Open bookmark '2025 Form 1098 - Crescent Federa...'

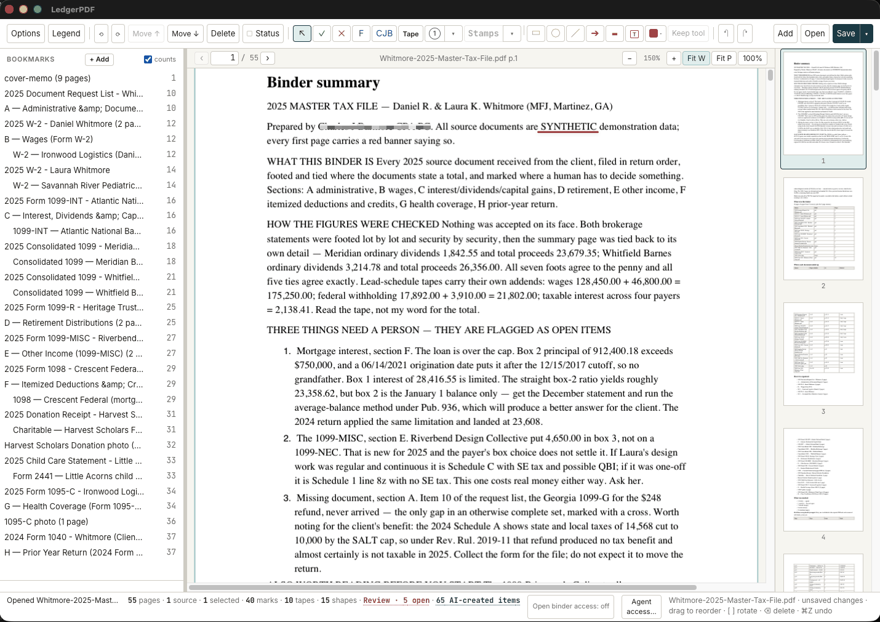point(91,369)
